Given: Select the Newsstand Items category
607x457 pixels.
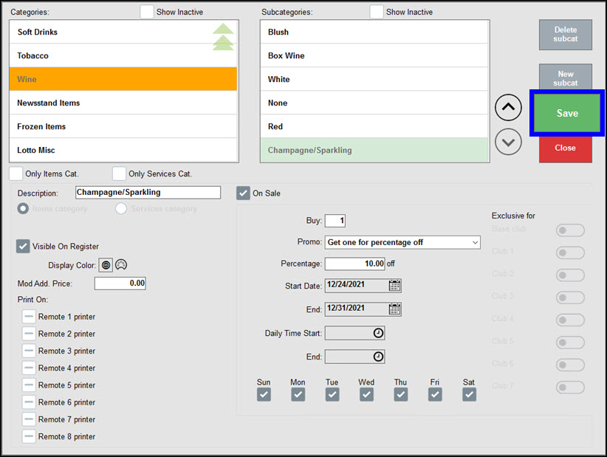Looking at the screenshot, I should 123,103.
